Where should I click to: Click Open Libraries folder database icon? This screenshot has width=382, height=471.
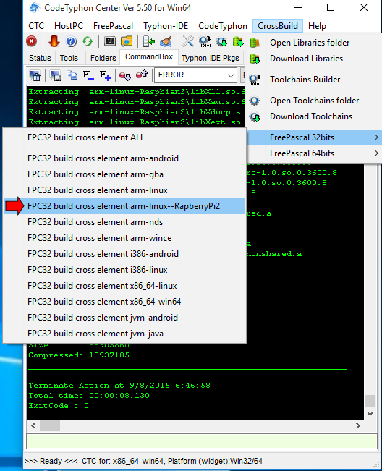(255, 43)
